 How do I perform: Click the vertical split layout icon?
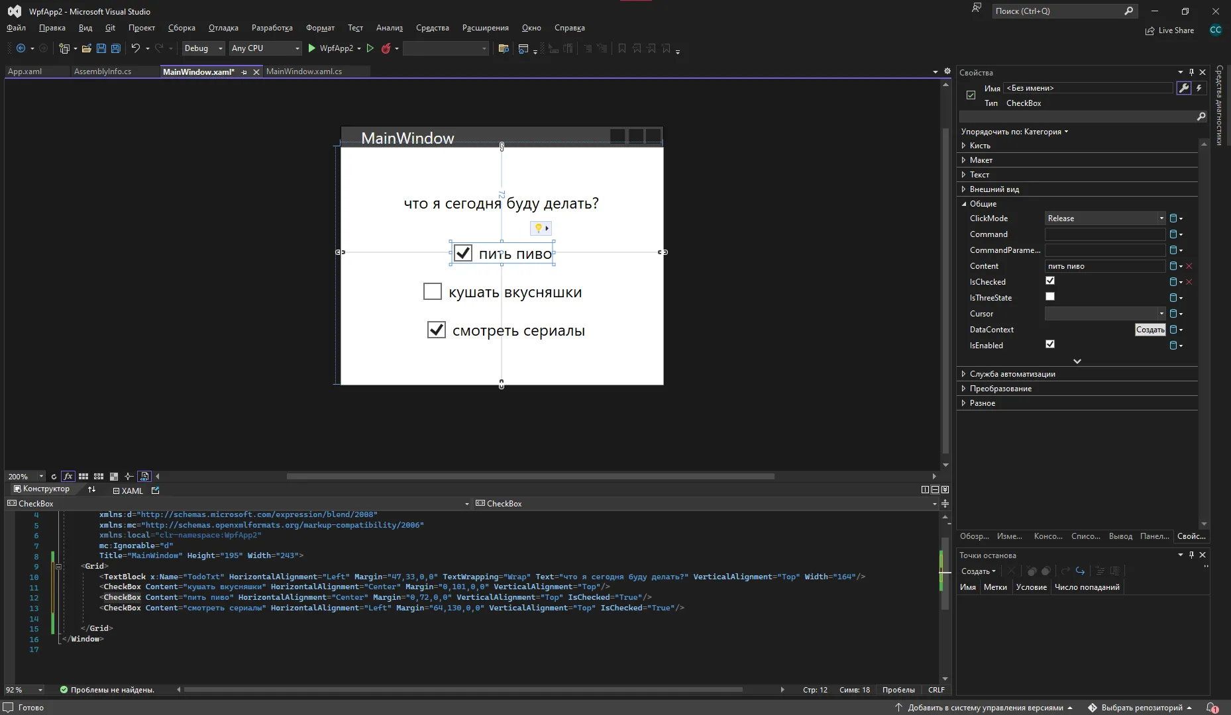tap(925, 490)
